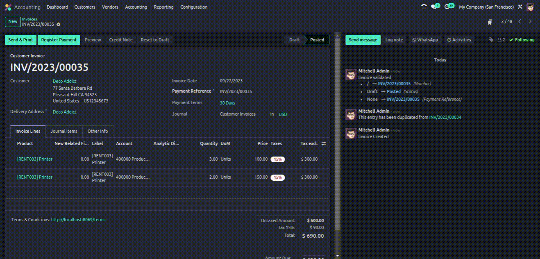
Task: Open the column options toggle in invoice lines
Action: click(x=324, y=143)
